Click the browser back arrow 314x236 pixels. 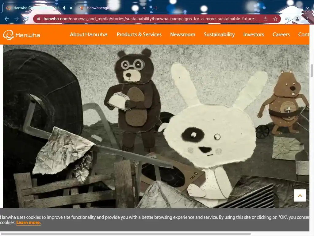(x=7, y=19)
